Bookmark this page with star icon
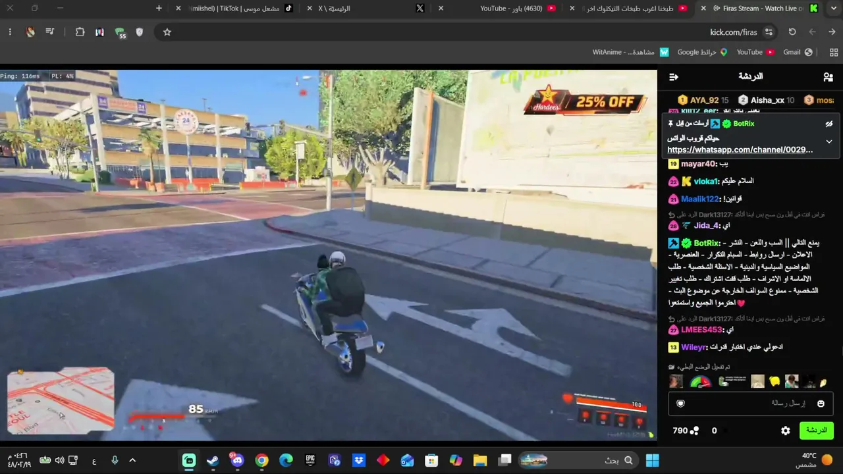 point(167,32)
